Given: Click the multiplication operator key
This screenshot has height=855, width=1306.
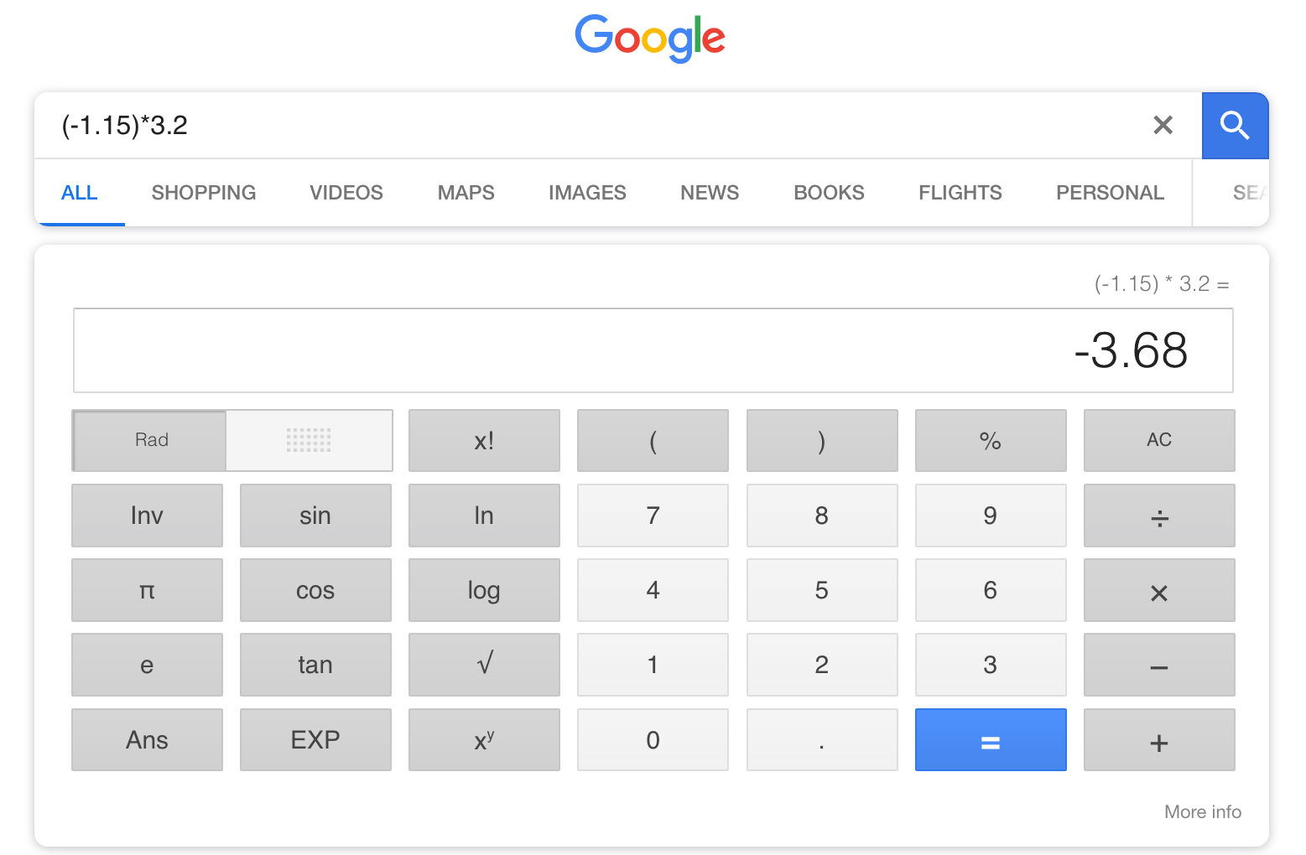Looking at the screenshot, I should pyautogui.click(x=1159, y=590).
